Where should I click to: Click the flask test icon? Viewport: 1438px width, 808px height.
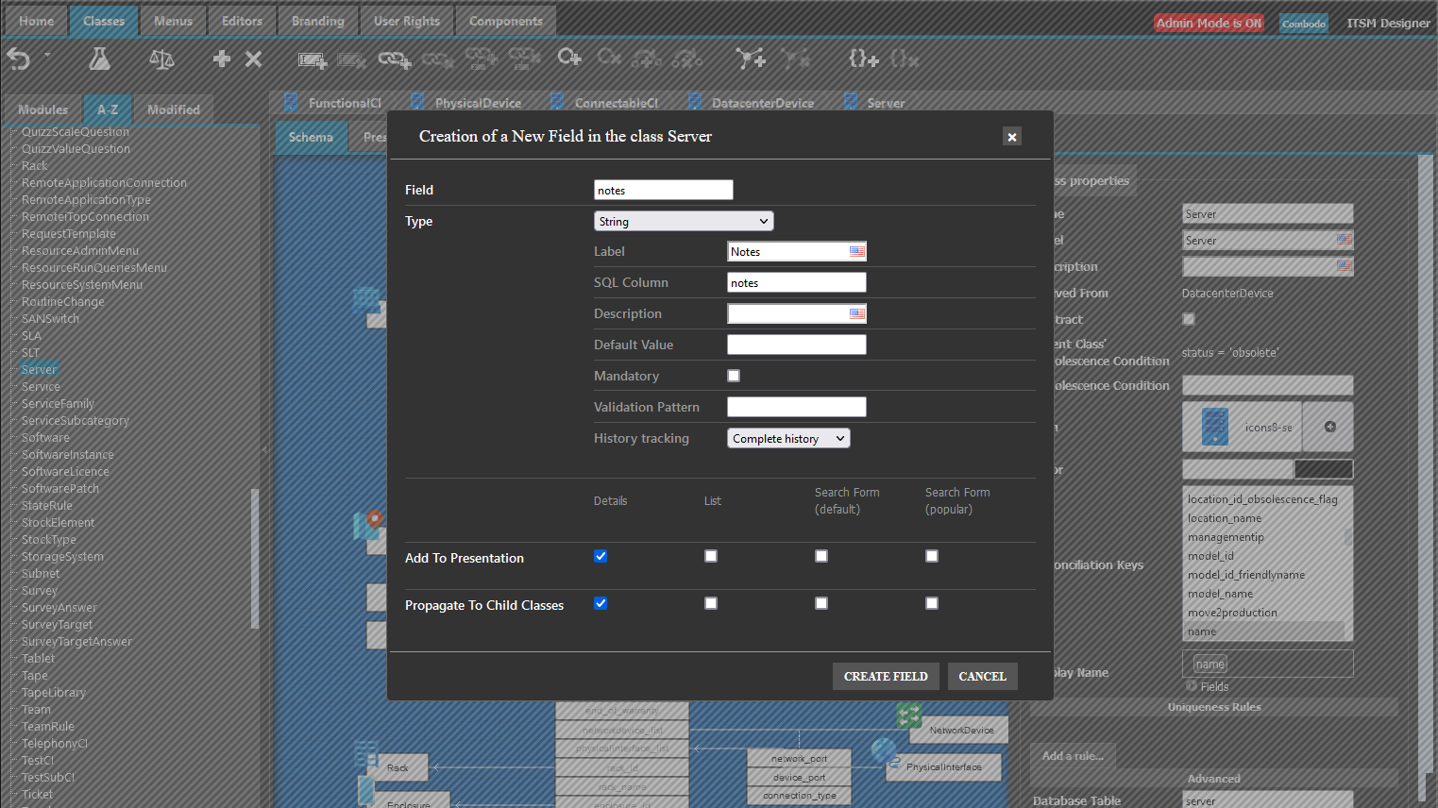click(x=99, y=59)
